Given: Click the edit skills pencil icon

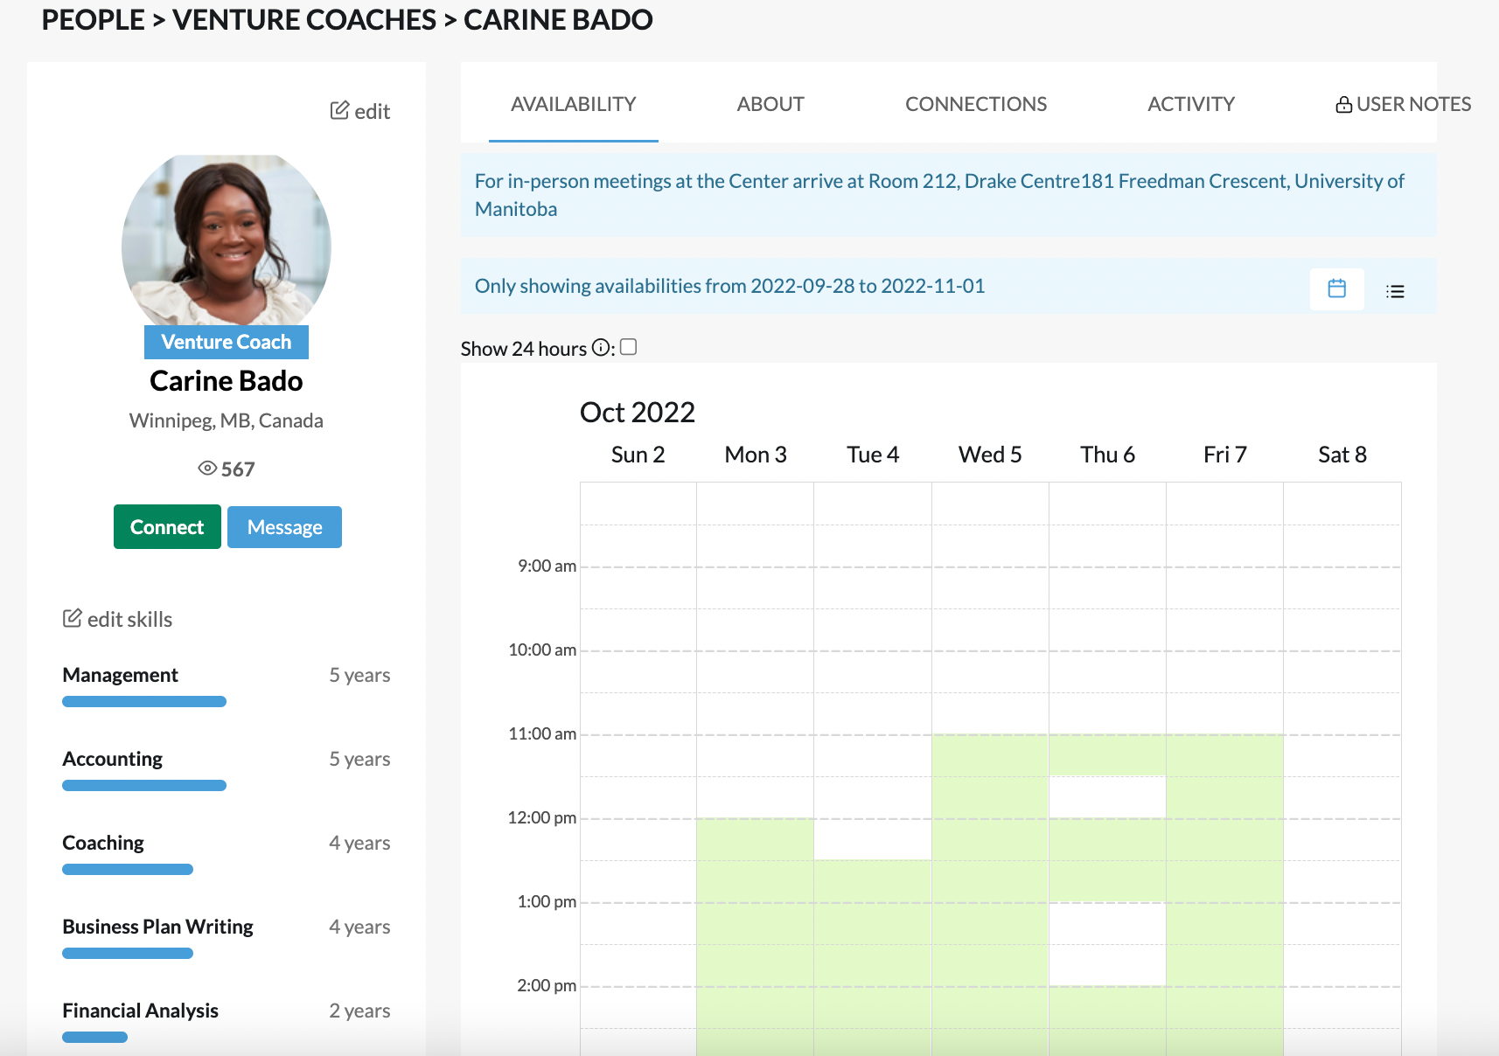Looking at the screenshot, I should (73, 618).
